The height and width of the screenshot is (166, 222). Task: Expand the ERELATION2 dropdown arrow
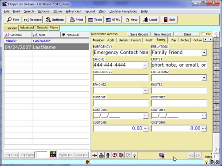tap(204, 78)
